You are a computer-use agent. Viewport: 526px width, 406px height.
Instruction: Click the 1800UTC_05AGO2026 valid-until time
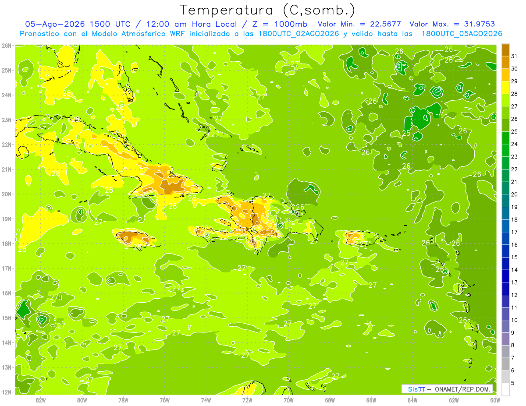[462, 34]
